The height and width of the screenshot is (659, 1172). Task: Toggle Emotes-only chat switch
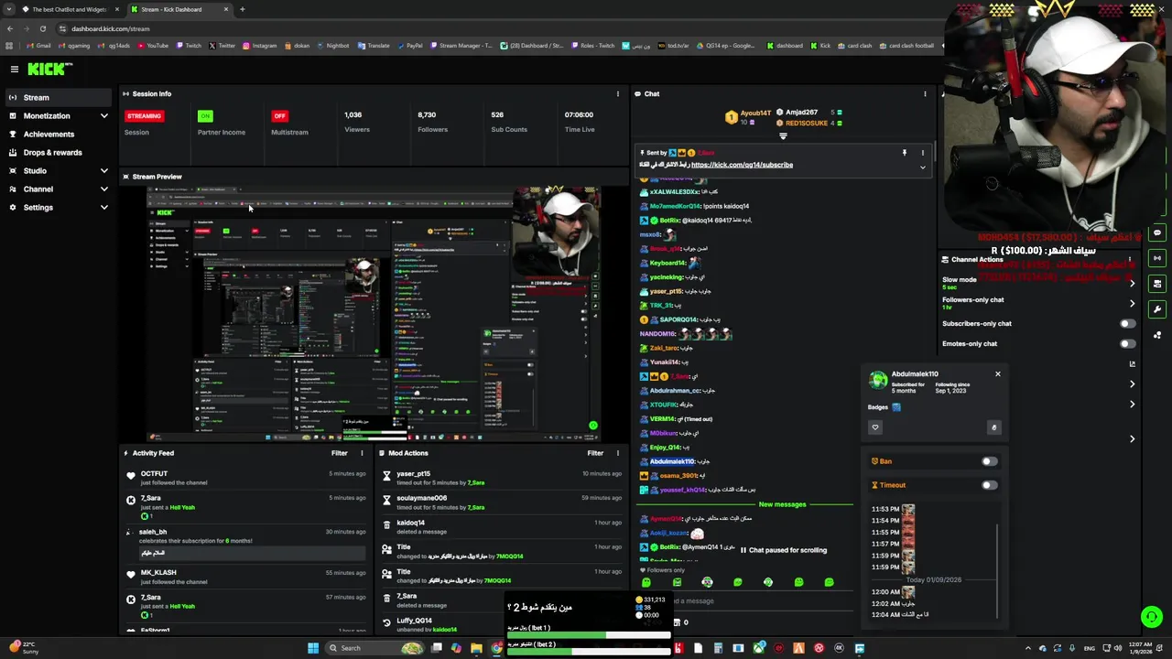pos(1127,343)
